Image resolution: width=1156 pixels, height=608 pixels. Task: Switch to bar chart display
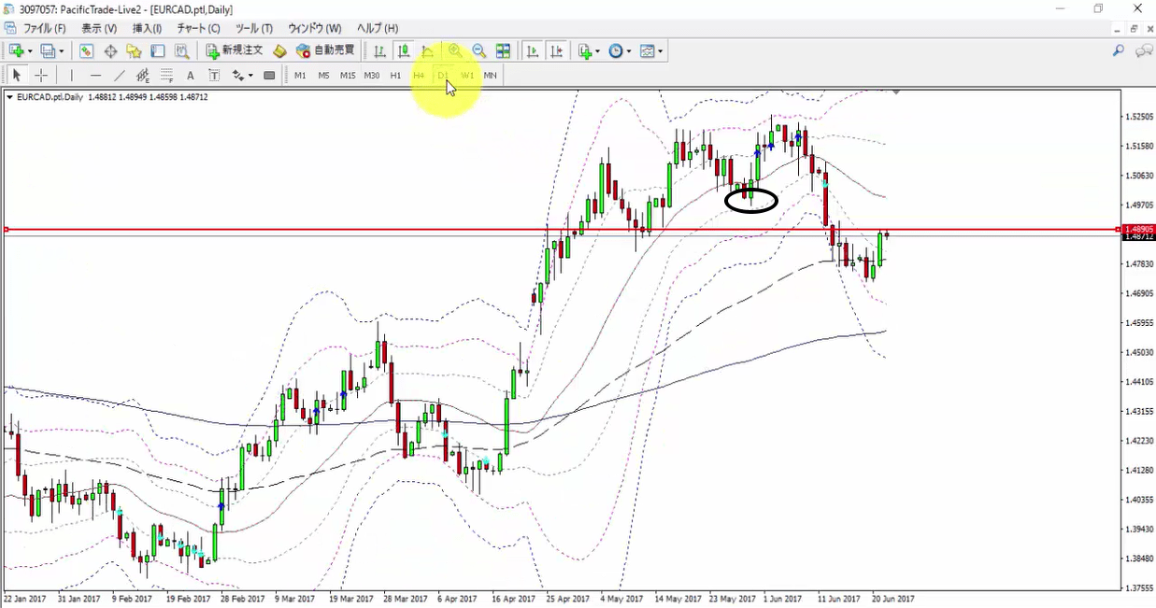(x=379, y=51)
